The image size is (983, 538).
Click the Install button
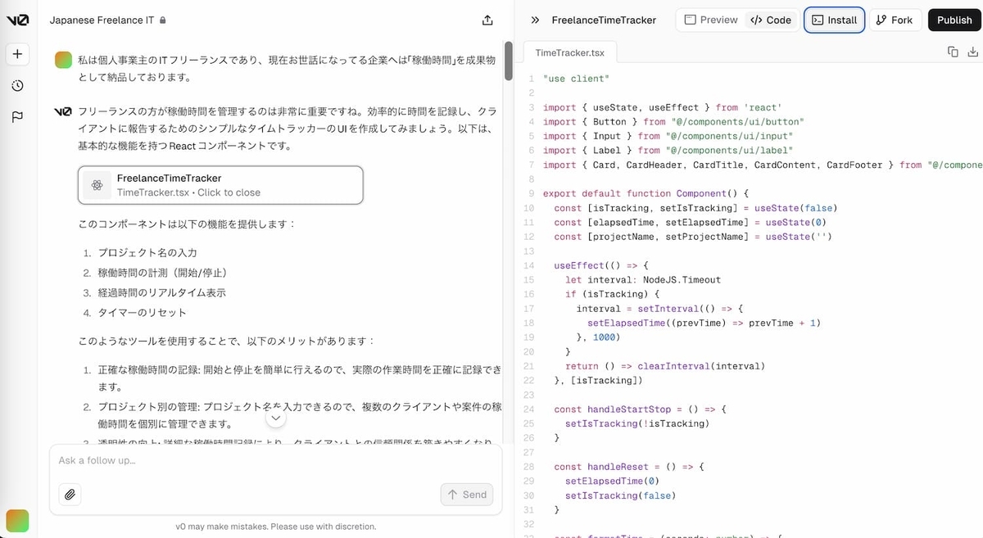point(834,20)
